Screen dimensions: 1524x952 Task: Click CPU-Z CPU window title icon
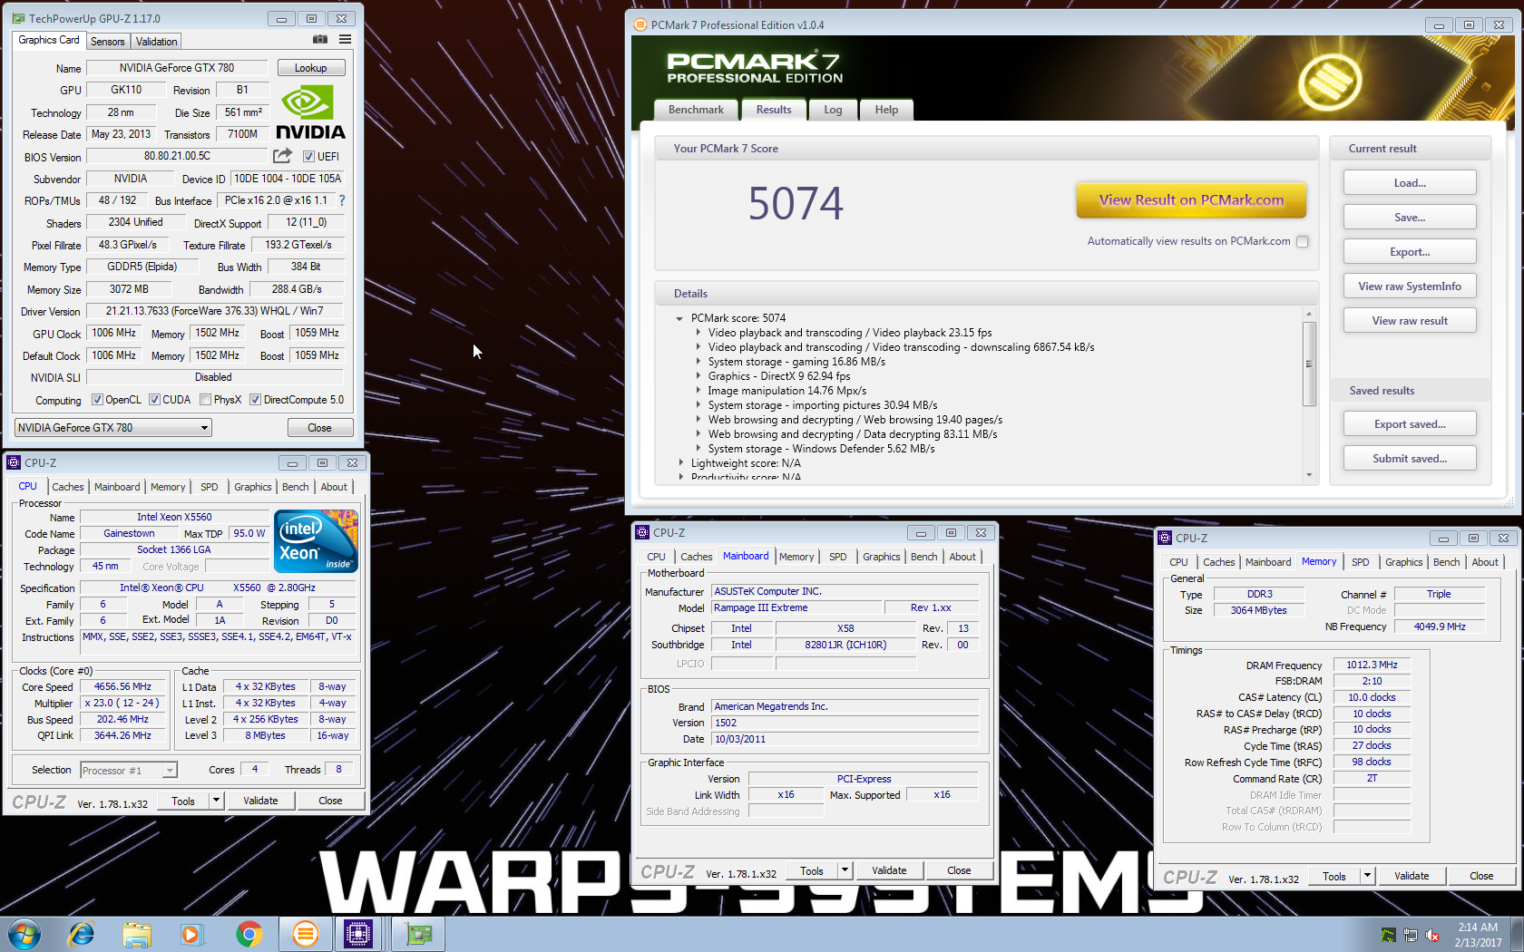point(14,463)
